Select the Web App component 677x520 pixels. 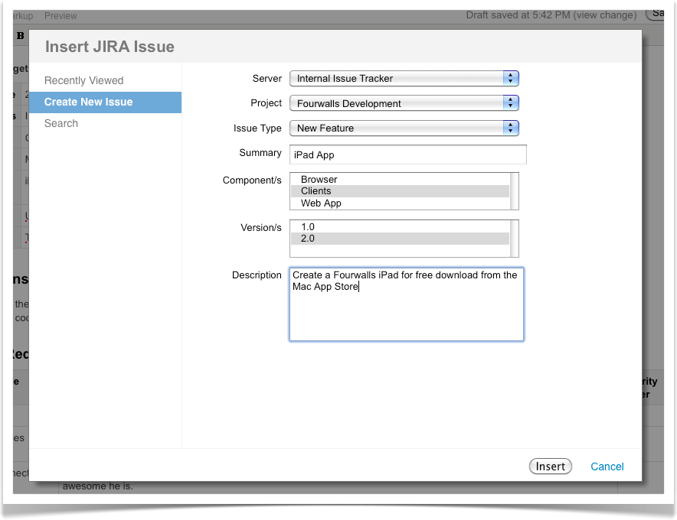401,203
